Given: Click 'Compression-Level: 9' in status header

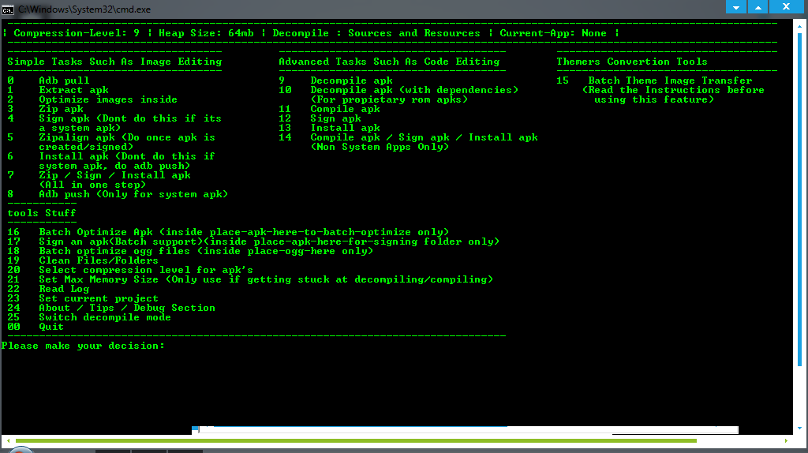Looking at the screenshot, I should point(77,33).
